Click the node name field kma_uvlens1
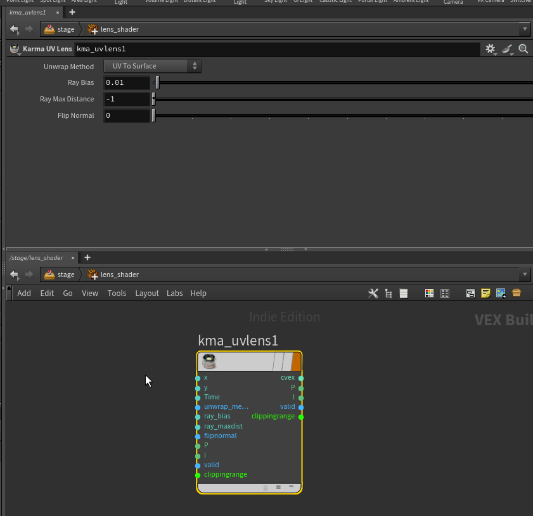The height and width of the screenshot is (516, 533). (277, 49)
